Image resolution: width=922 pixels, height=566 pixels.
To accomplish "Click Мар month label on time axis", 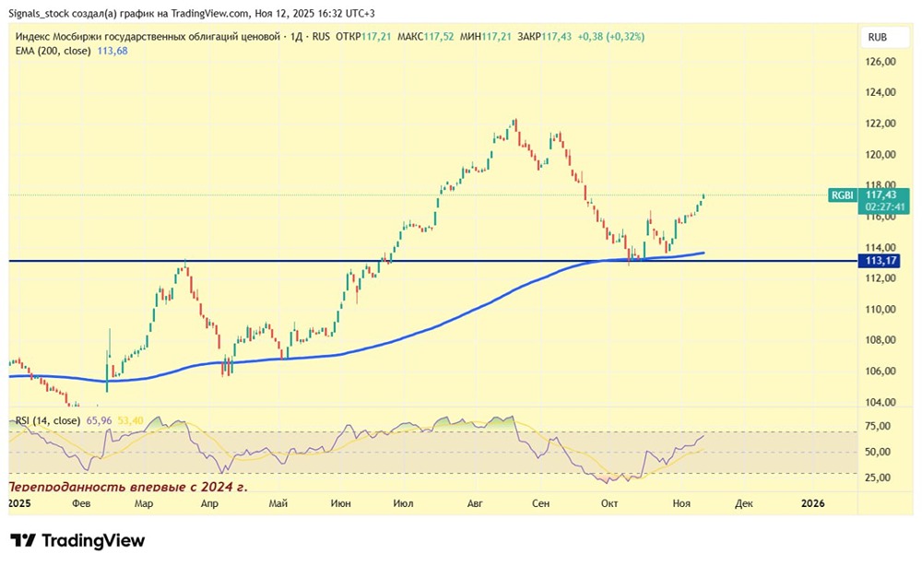I will click(x=145, y=503).
